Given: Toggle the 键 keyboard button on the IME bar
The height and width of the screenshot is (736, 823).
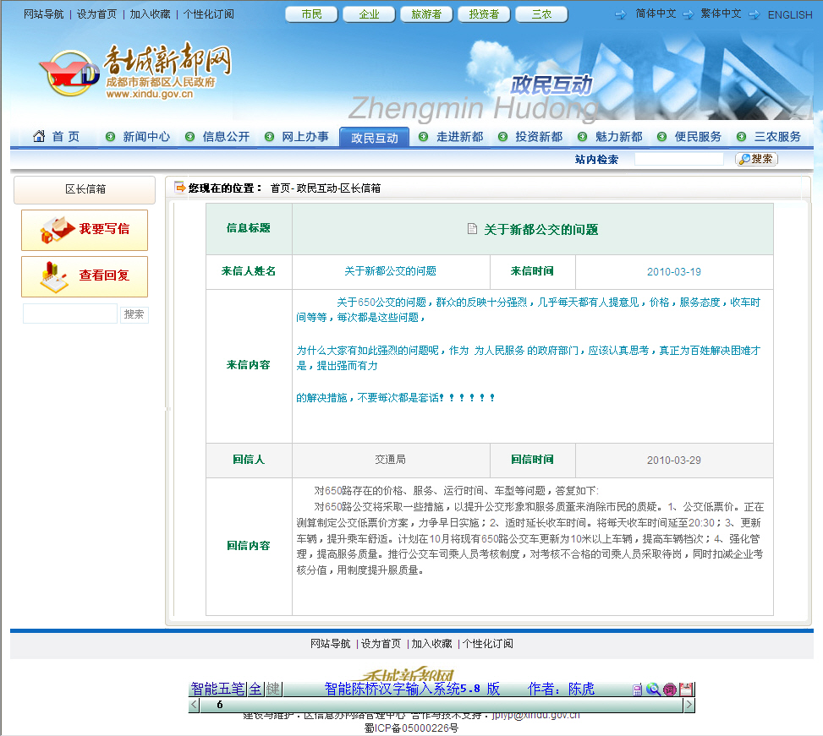Looking at the screenshot, I should (273, 689).
